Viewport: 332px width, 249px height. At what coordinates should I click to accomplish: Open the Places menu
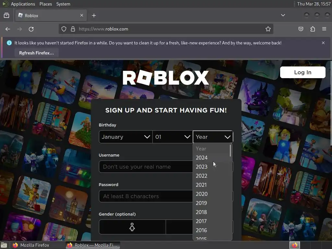click(45, 4)
